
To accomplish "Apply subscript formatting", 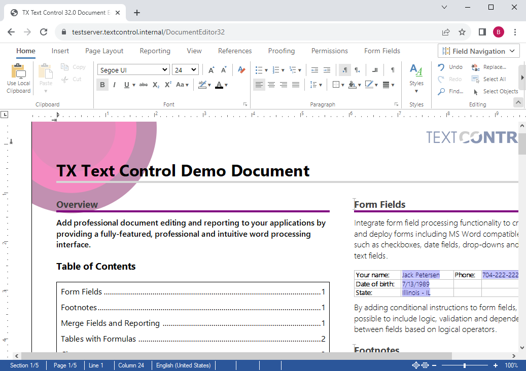I will pos(156,85).
